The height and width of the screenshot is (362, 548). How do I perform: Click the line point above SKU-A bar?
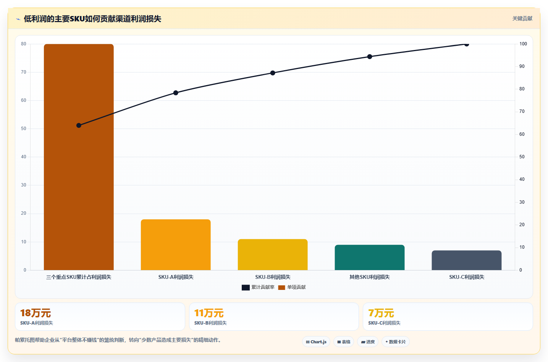tap(176, 93)
